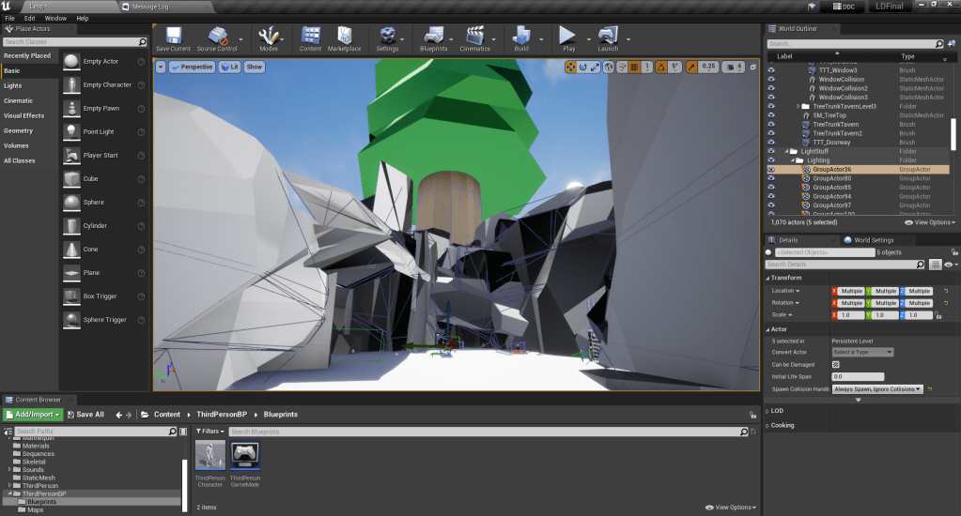
Task: Click the green Add/Import button
Action: 34,415
